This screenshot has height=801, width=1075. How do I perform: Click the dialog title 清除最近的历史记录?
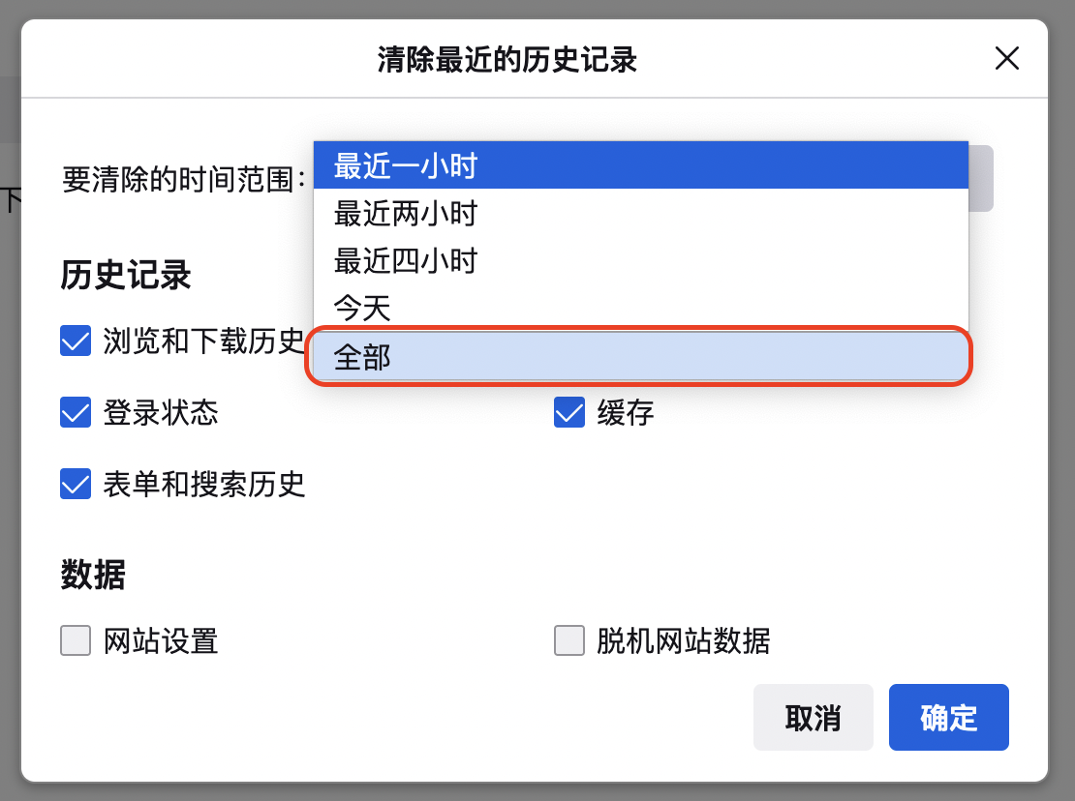tap(507, 60)
